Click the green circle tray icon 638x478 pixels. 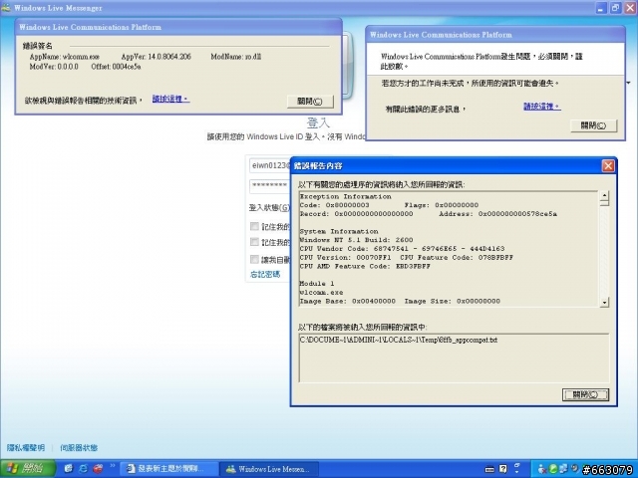[554, 469]
